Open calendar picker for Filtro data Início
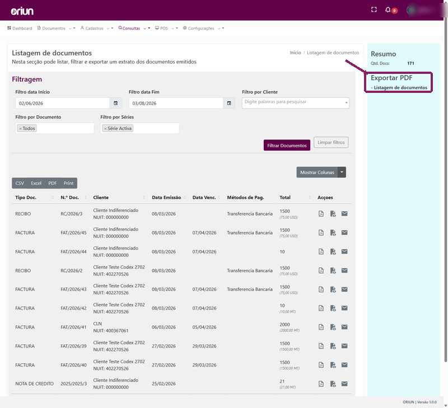The width and height of the screenshot is (448, 408). (116, 103)
